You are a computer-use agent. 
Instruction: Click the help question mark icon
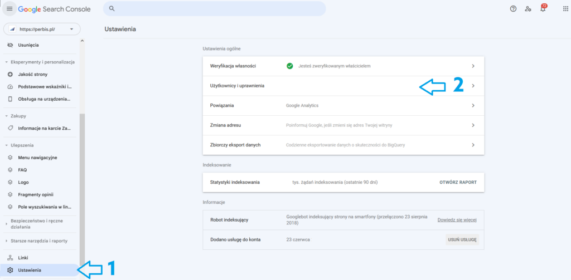(513, 9)
